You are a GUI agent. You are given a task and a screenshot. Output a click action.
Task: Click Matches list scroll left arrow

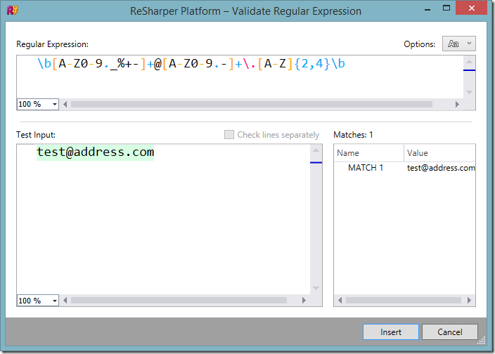coord(340,301)
